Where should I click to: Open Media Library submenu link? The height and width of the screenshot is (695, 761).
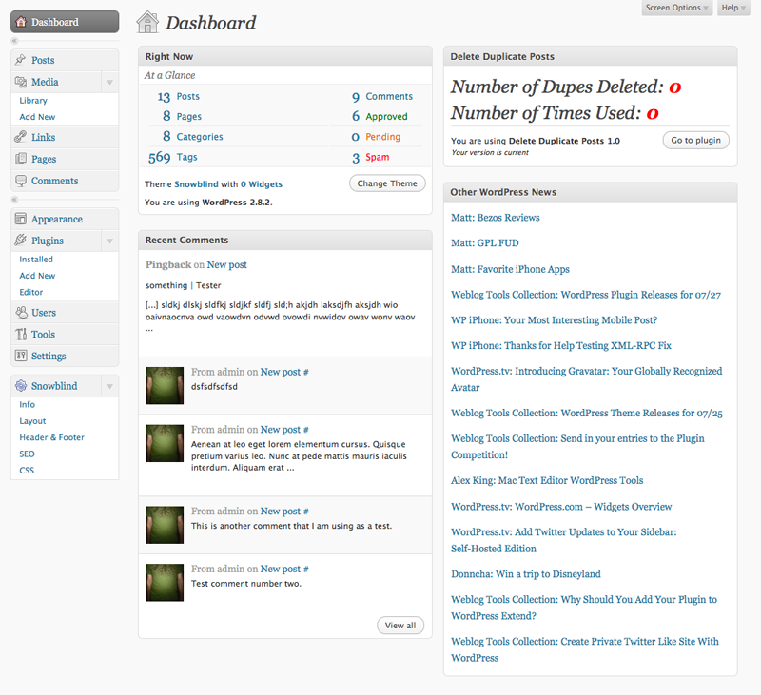[x=33, y=101]
